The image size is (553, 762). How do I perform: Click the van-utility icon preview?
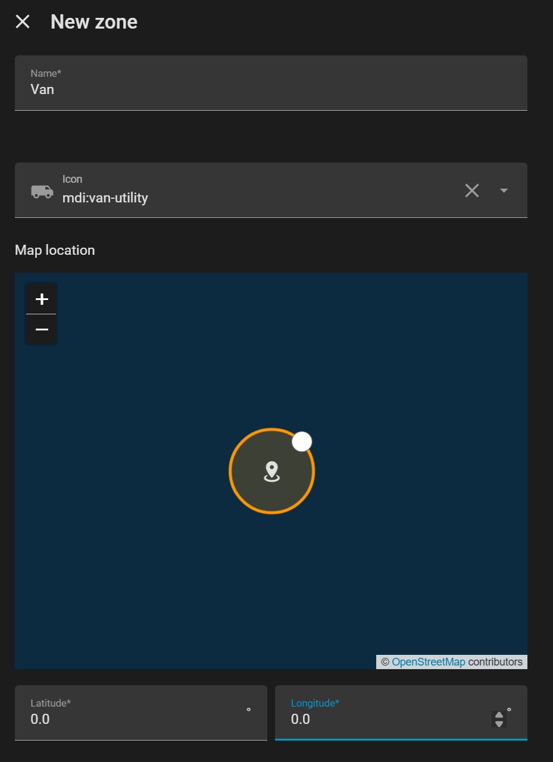tap(42, 191)
